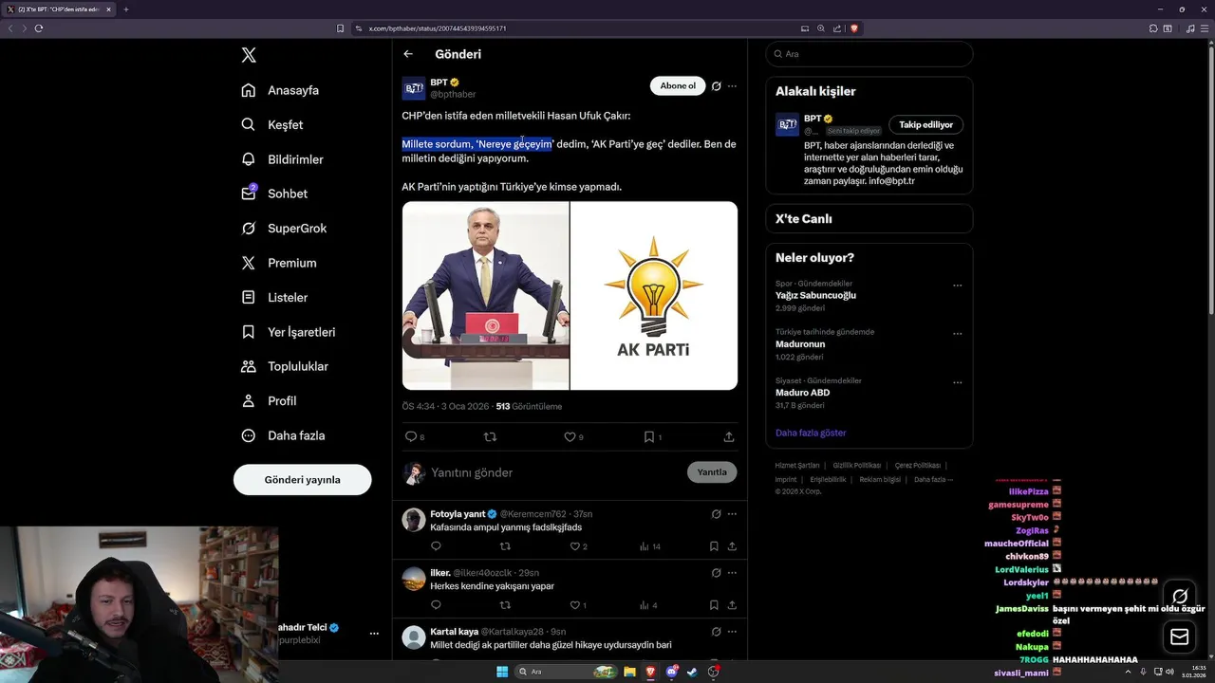Open options for Yağız Sabuncuoğlu trend

[957, 286]
